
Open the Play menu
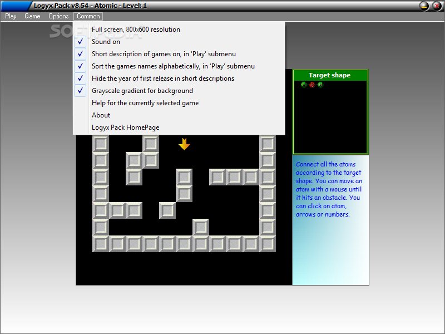(11, 16)
